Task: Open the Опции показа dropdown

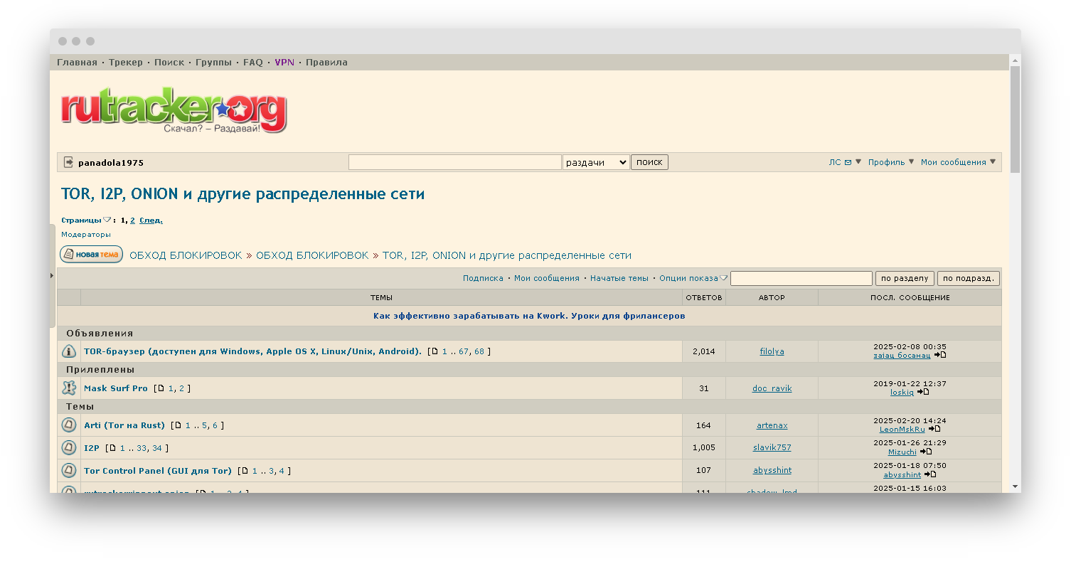Action: click(693, 278)
